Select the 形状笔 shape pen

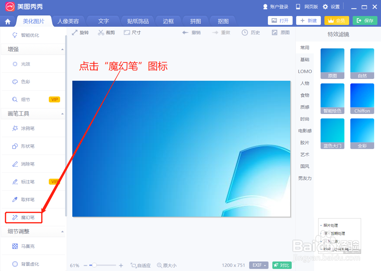(23, 146)
